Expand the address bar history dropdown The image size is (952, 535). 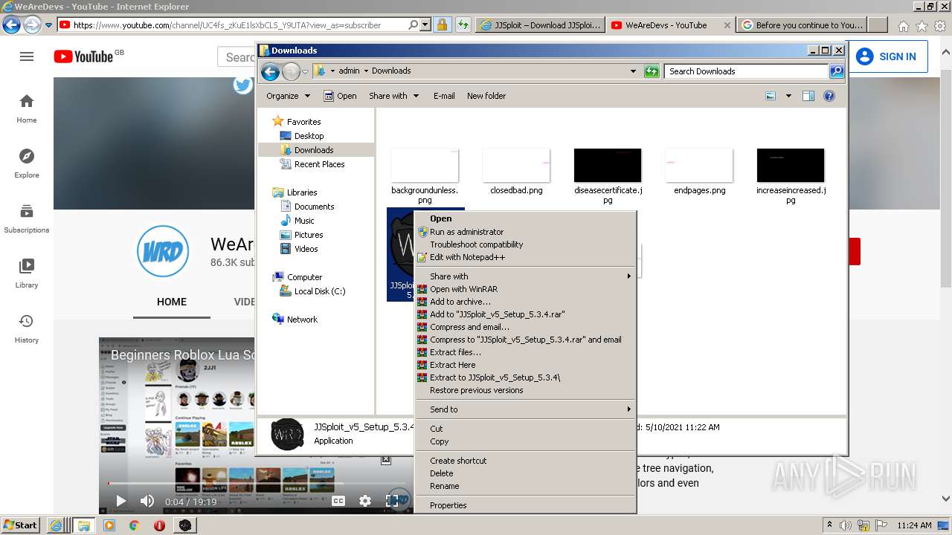pos(633,71)
